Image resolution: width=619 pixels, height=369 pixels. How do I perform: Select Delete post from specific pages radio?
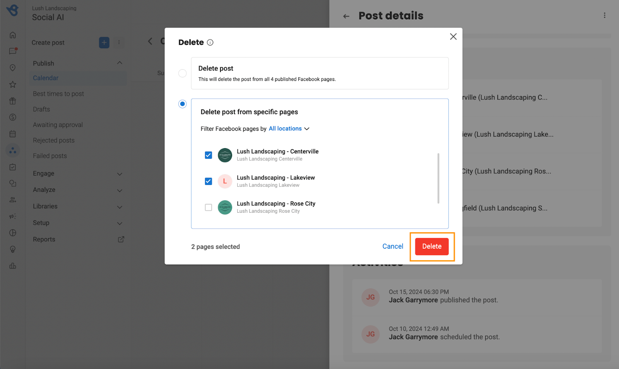point(183,104)
